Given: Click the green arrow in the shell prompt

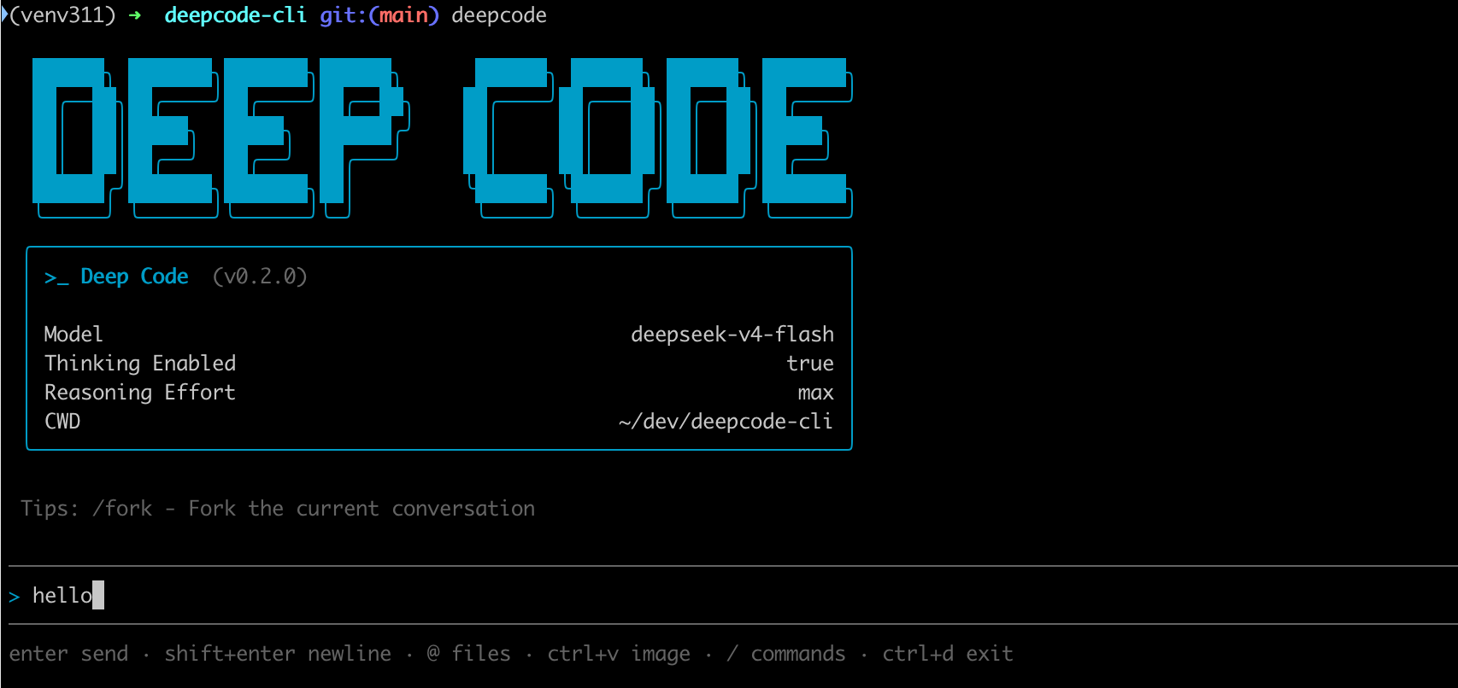Looking at the screenshot, I should pos(135,15).
